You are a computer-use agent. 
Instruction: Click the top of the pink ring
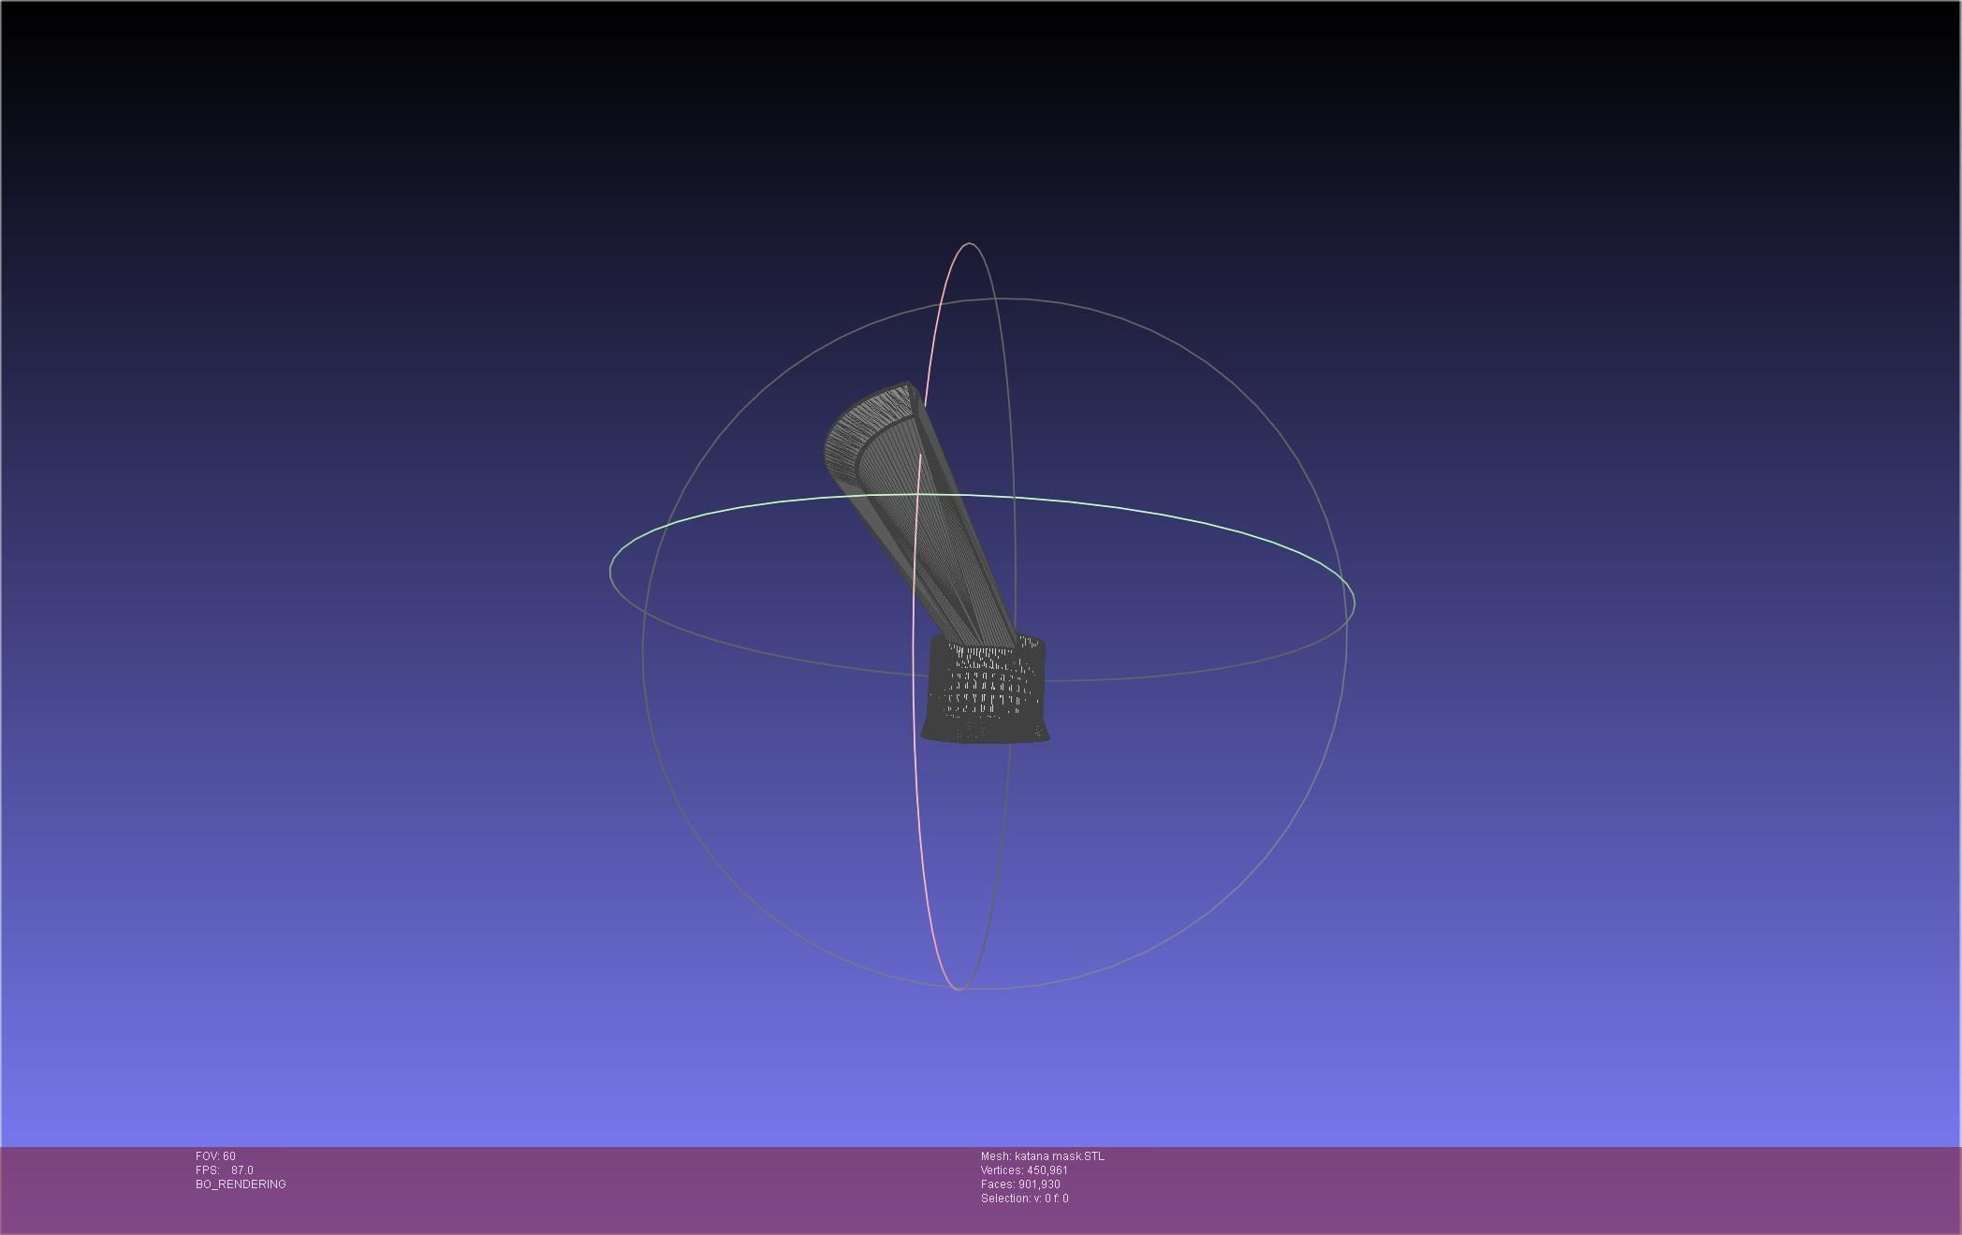970,244
